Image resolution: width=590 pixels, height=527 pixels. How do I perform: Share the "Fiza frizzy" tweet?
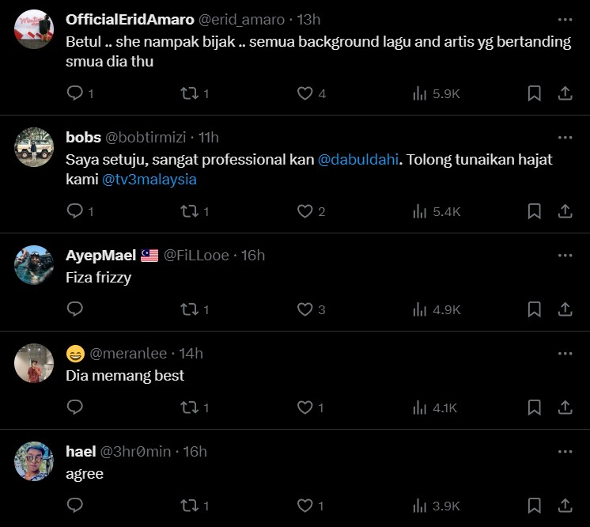click(x=565, y=309)
